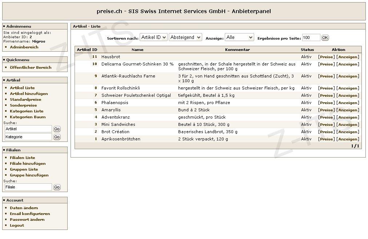Open Preise for Aprikosenbrötchen

[327, 139]
